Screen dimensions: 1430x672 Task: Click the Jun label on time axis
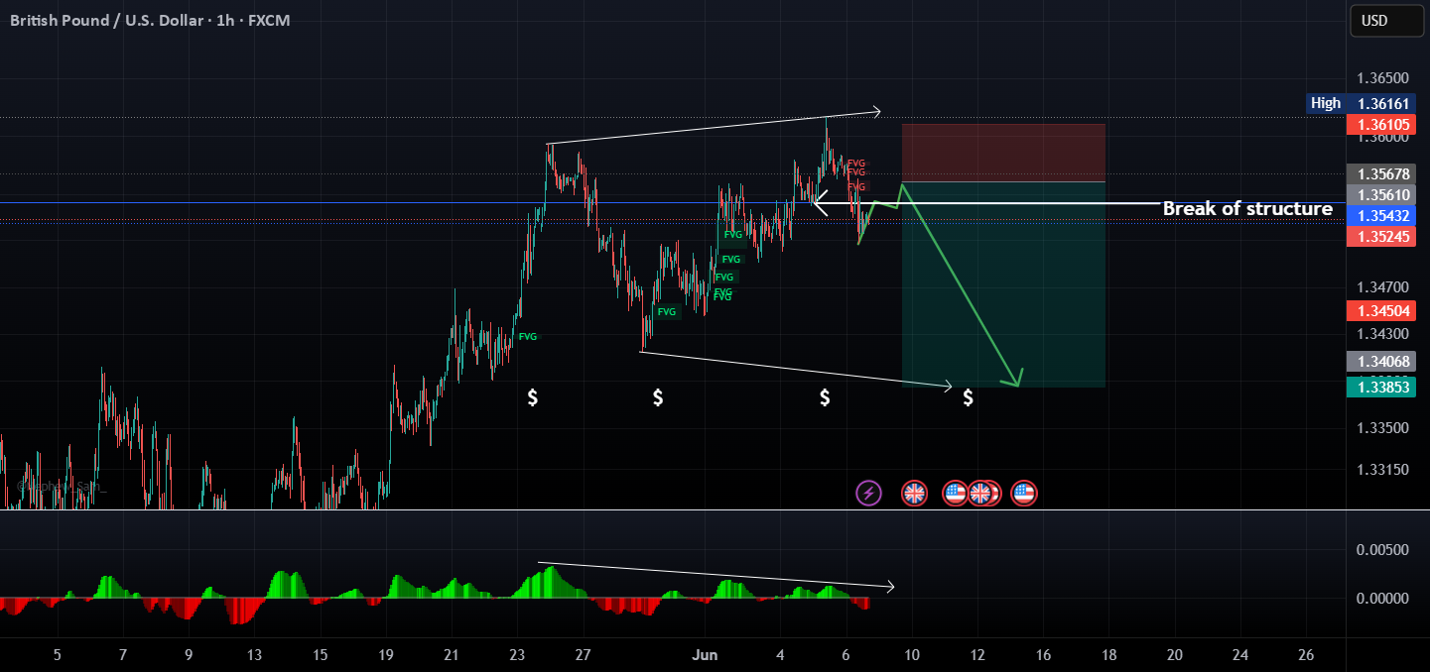coord(706,655)
